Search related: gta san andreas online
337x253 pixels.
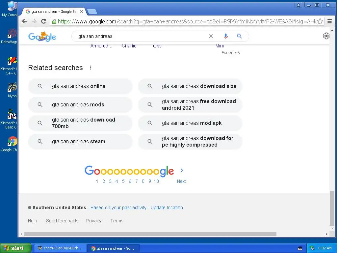pyautogui.click(x=80, y=86)
